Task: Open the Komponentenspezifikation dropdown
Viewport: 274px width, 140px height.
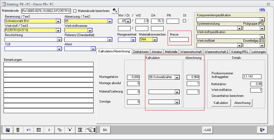Action: point(262,20)
